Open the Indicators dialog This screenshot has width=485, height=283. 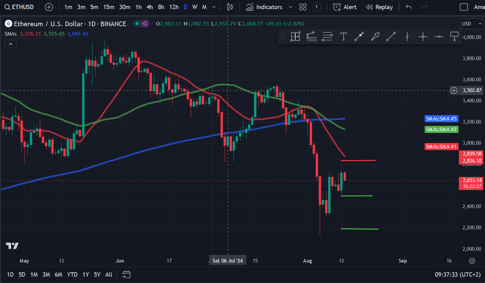[x=264, y=7]
